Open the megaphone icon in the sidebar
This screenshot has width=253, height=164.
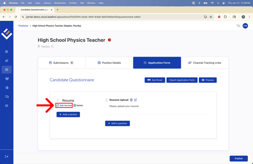pyautogui.click(x=6, y=61)
